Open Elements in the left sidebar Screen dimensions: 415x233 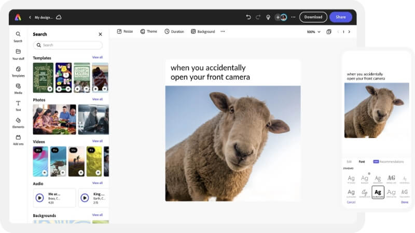(x=18, y=123)
